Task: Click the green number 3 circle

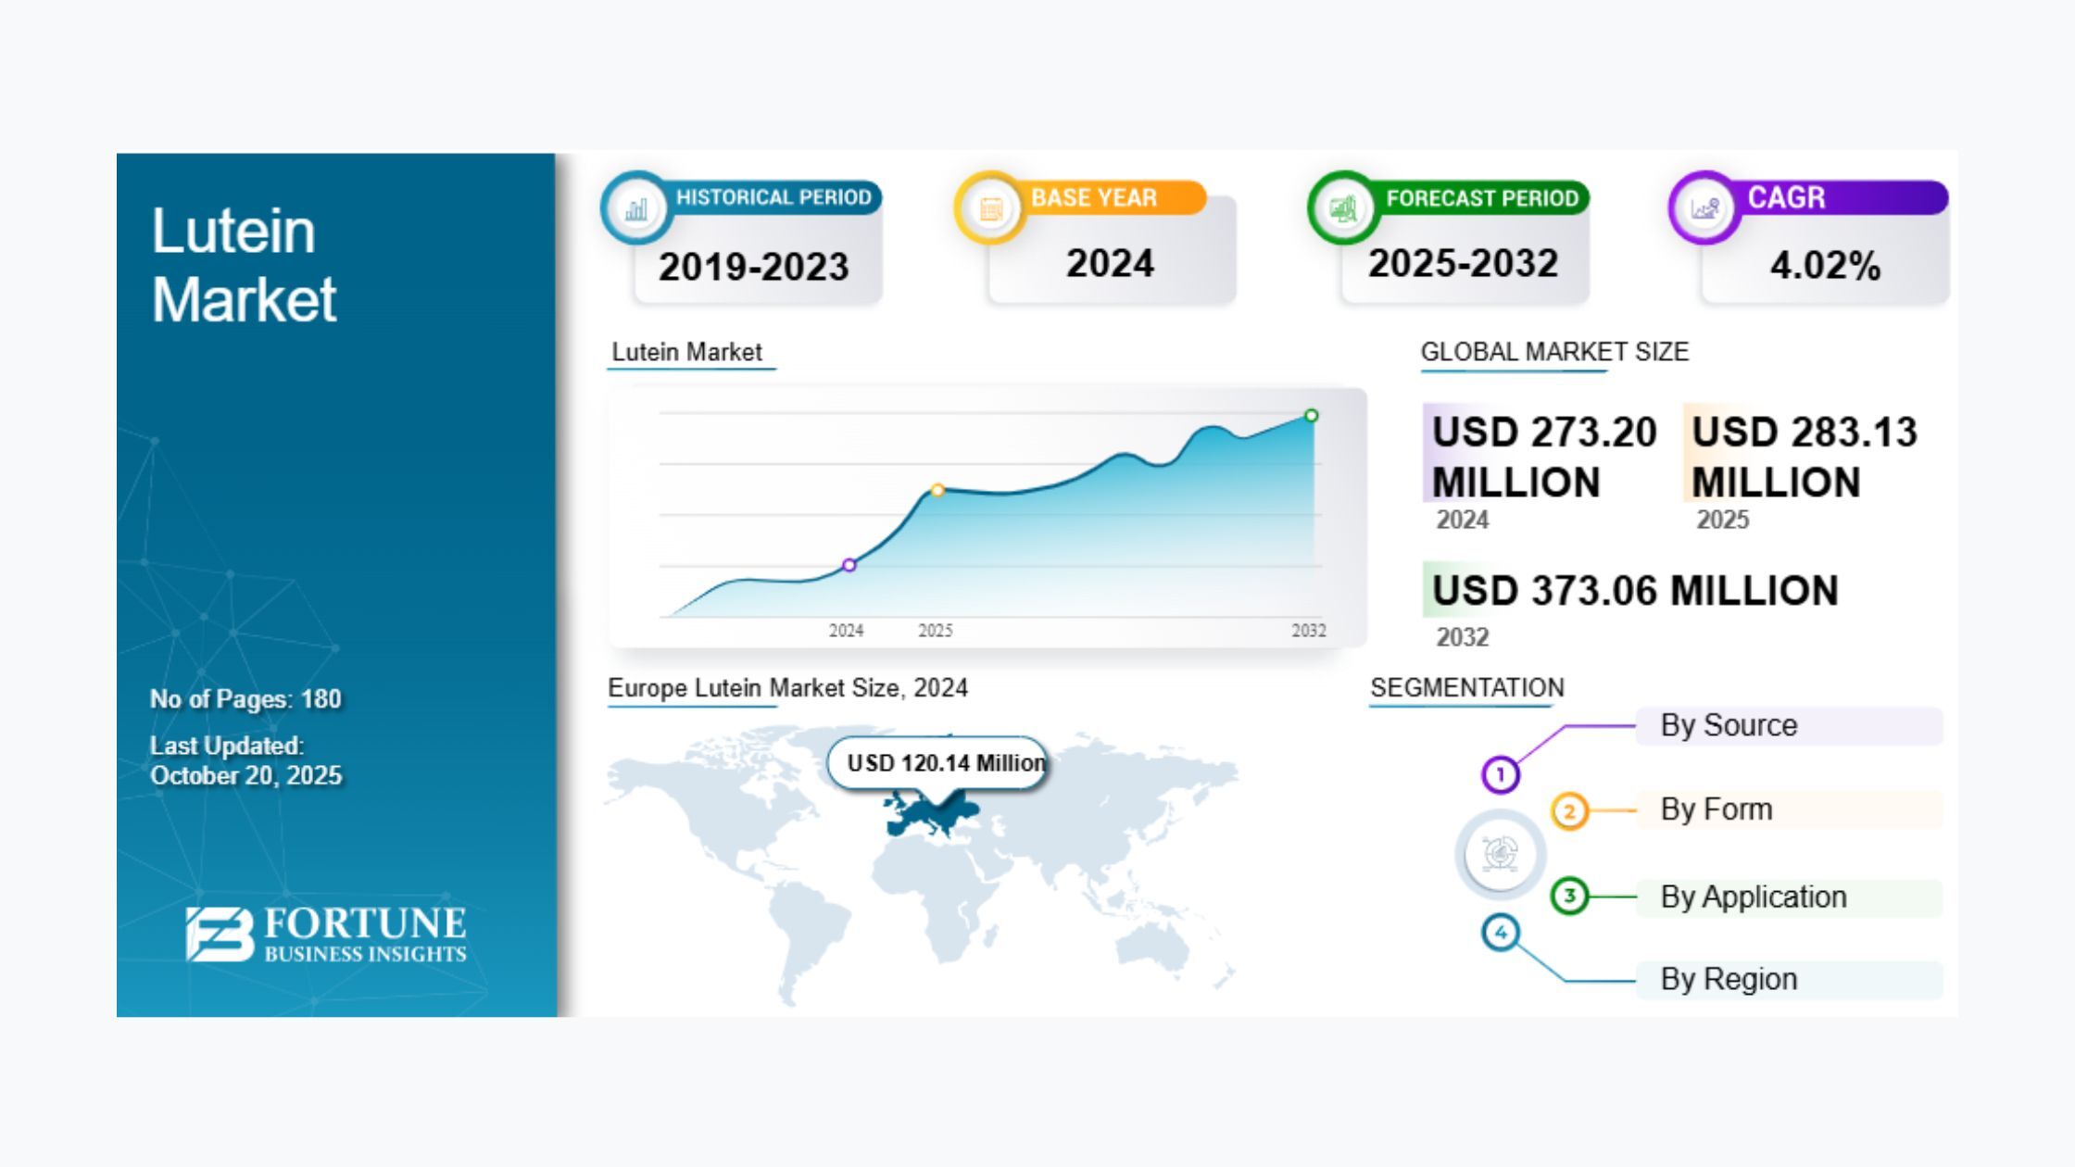Action: click(1569, 896)
